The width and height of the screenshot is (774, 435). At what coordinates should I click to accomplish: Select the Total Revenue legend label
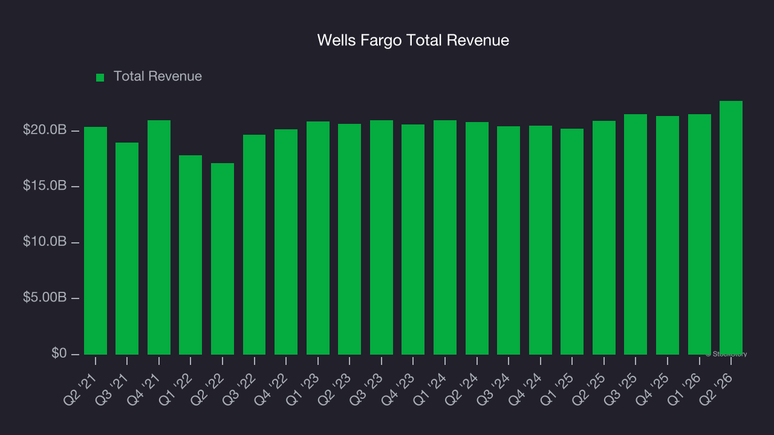click(158, 77)
